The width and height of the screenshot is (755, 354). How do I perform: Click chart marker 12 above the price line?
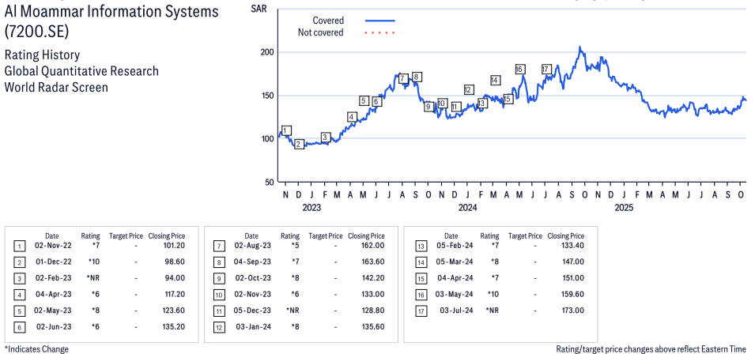pos(468,89)
